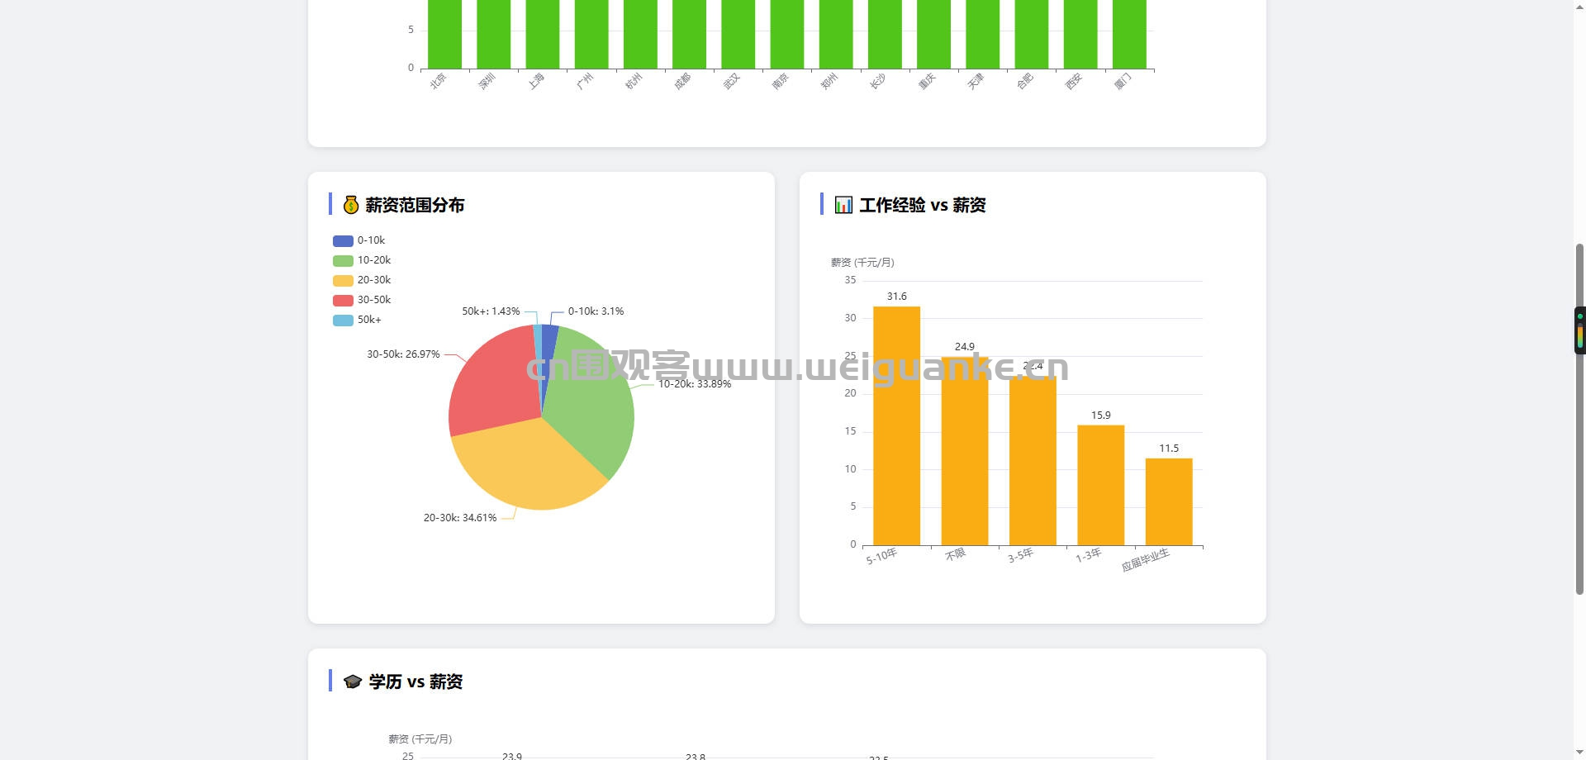Click the green bar above 上海
Image resolution: width=1586 pixels, height=760 pixels.
tap(542, 34)
